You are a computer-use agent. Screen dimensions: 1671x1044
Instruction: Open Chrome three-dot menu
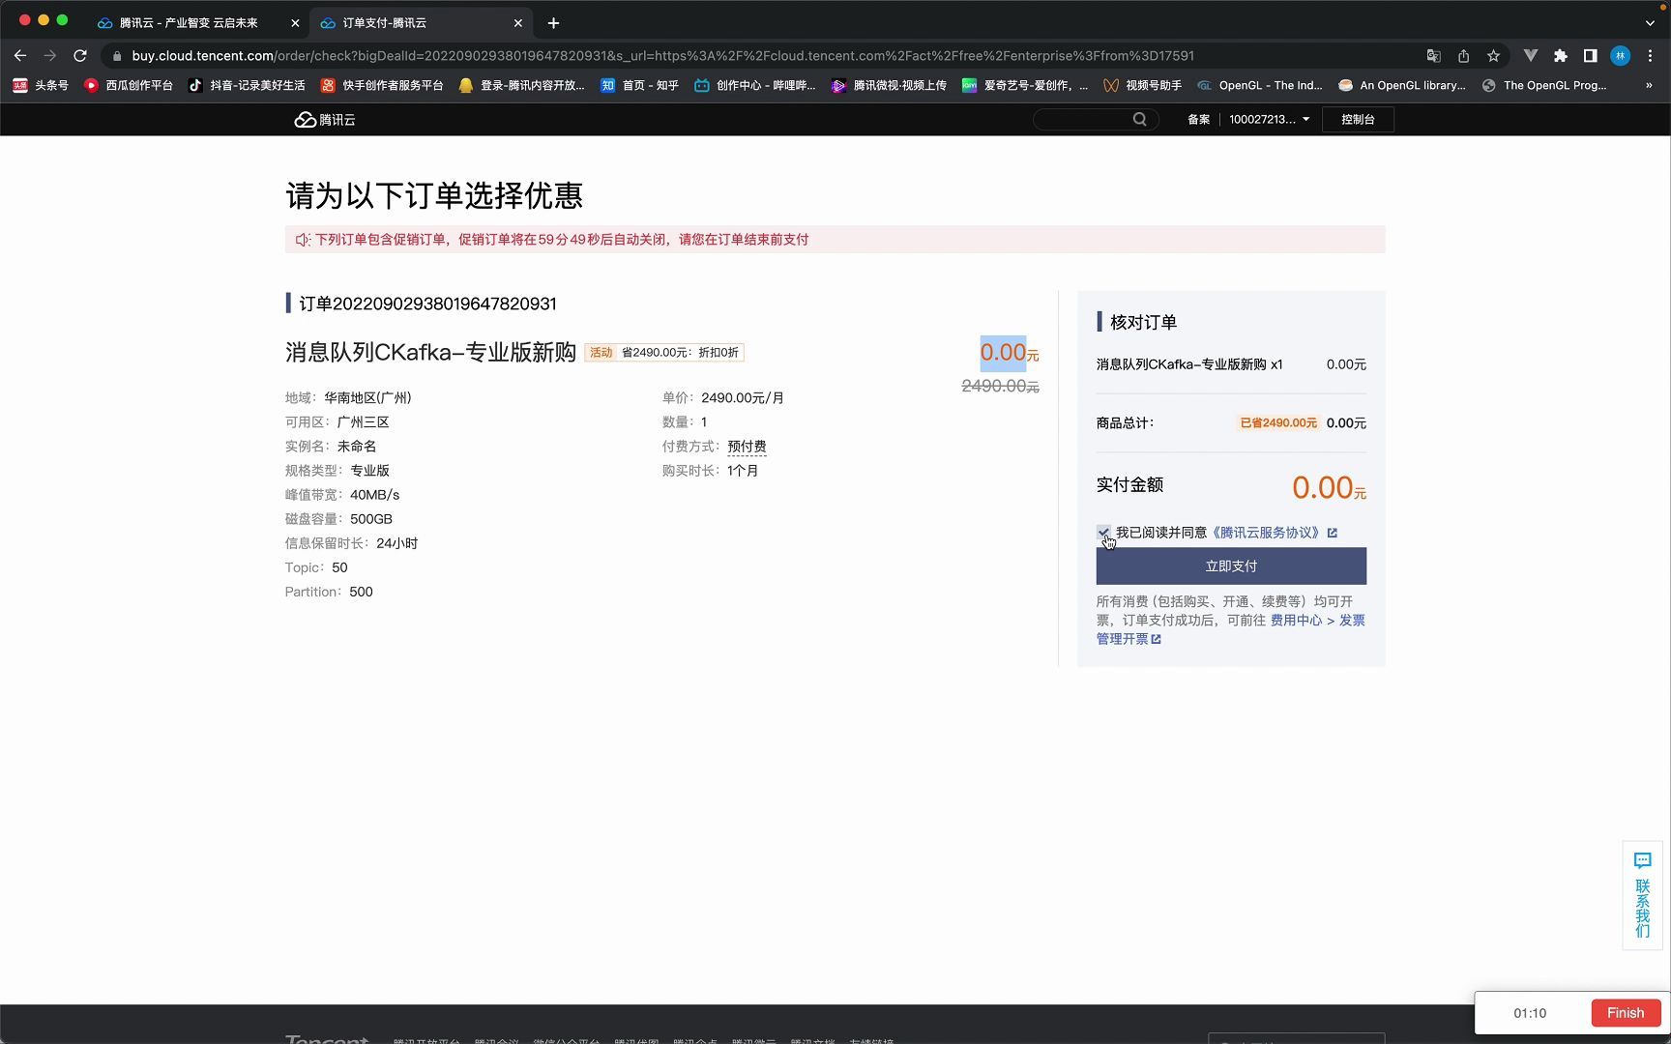[x=1651, y=56]
